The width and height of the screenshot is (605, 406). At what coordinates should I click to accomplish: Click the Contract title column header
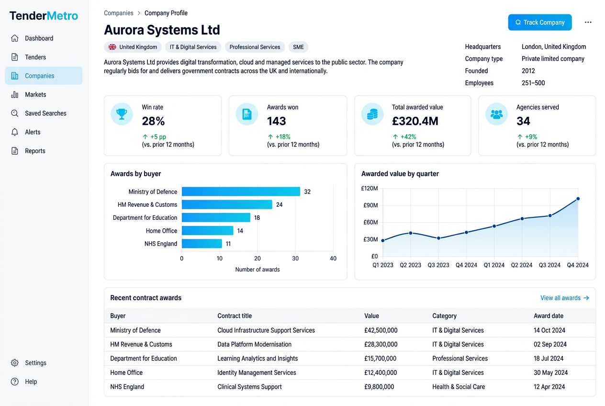point(235,316)
